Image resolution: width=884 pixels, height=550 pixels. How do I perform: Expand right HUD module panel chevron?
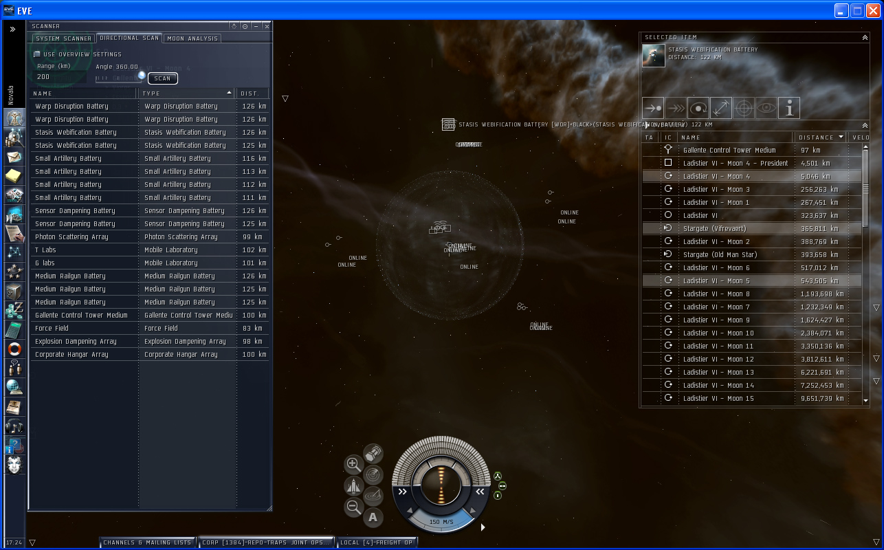pos(480,492)
